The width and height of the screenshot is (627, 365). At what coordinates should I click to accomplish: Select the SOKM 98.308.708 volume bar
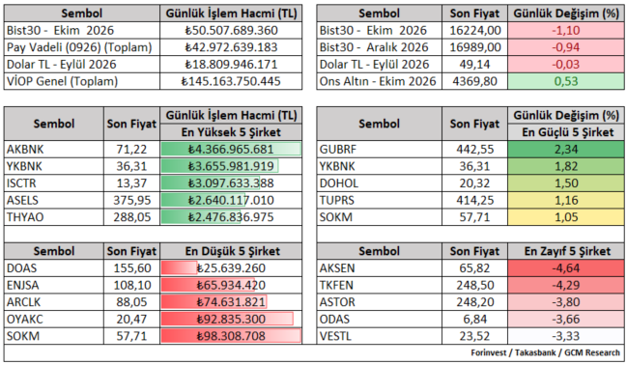tap(231, 336)
